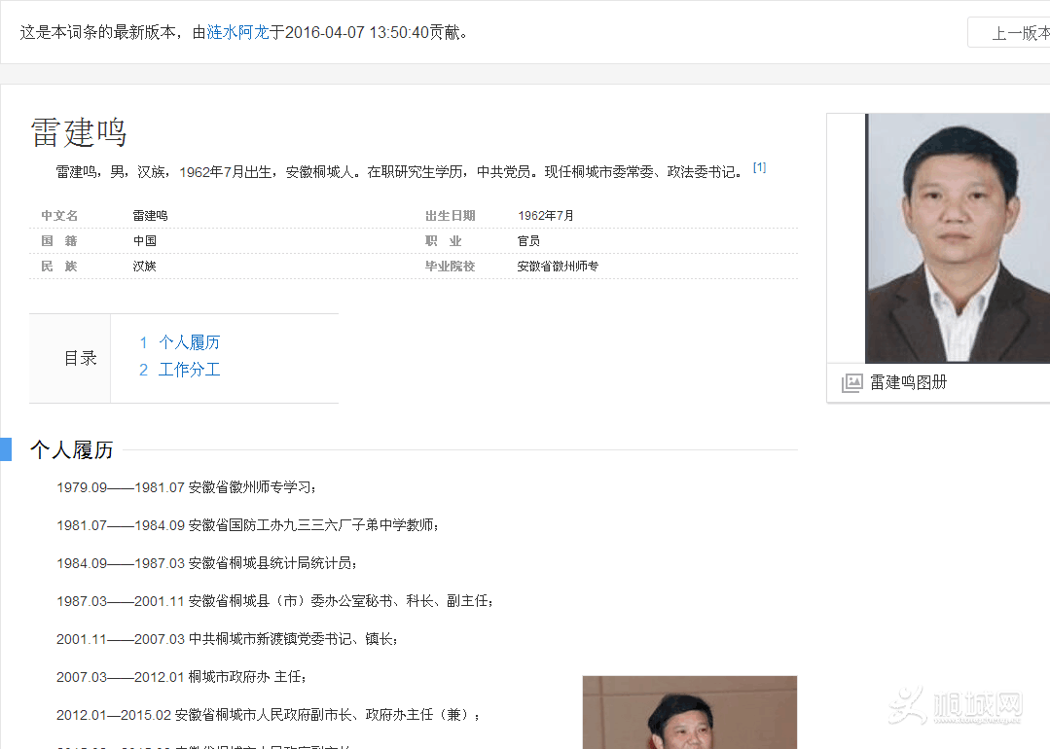Click number 1 in the 目录 list

click(143, 342)
